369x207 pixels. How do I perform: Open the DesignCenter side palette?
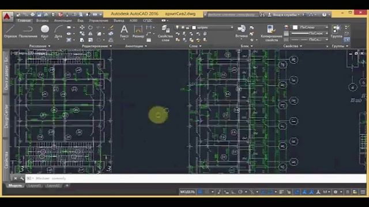click(x=6, y=116)
